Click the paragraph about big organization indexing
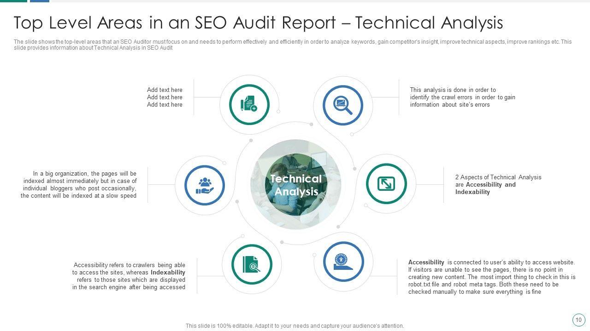The image size is (590, 331). [x=79, y=184]
